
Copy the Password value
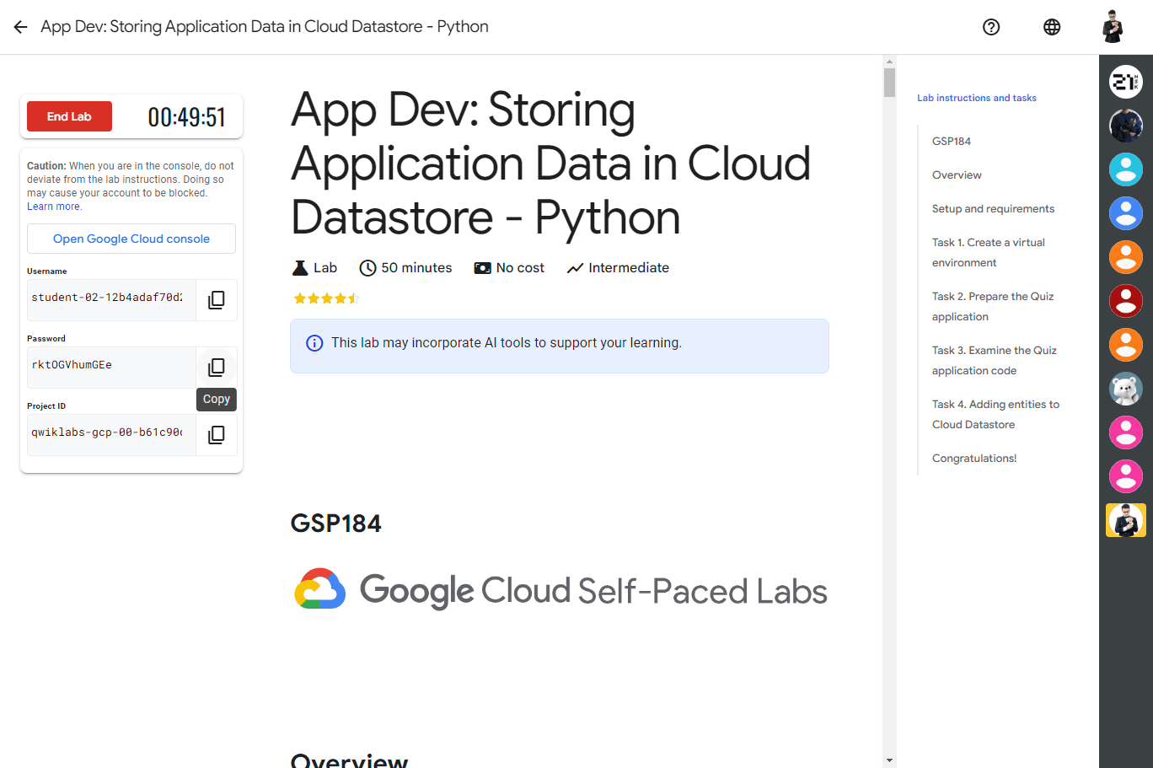pos(217,368)
